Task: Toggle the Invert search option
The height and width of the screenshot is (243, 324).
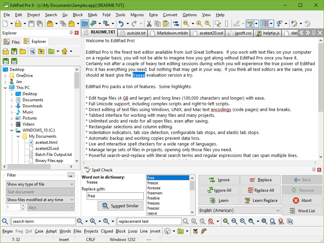Action: tap(155, 231)
